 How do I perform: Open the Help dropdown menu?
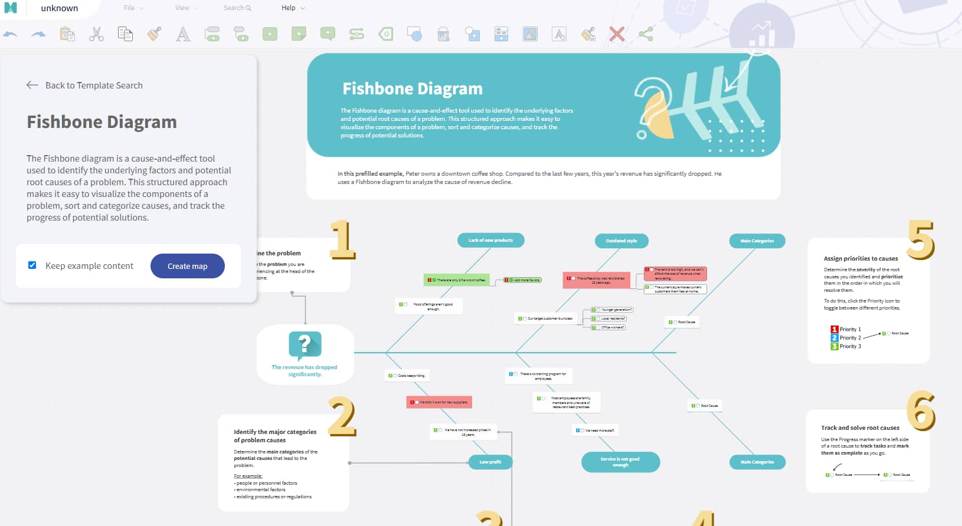[293, 8]
